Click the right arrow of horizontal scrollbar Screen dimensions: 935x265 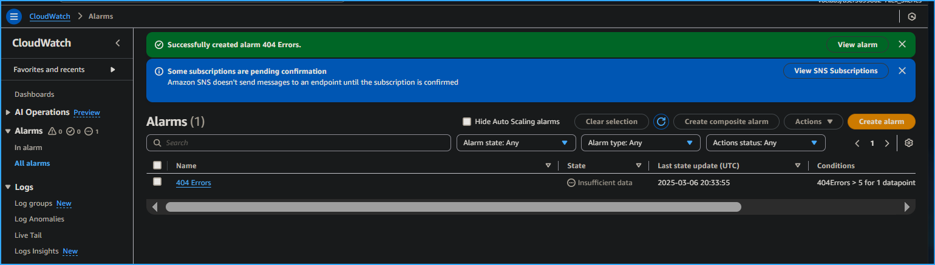tap(907, 207)
